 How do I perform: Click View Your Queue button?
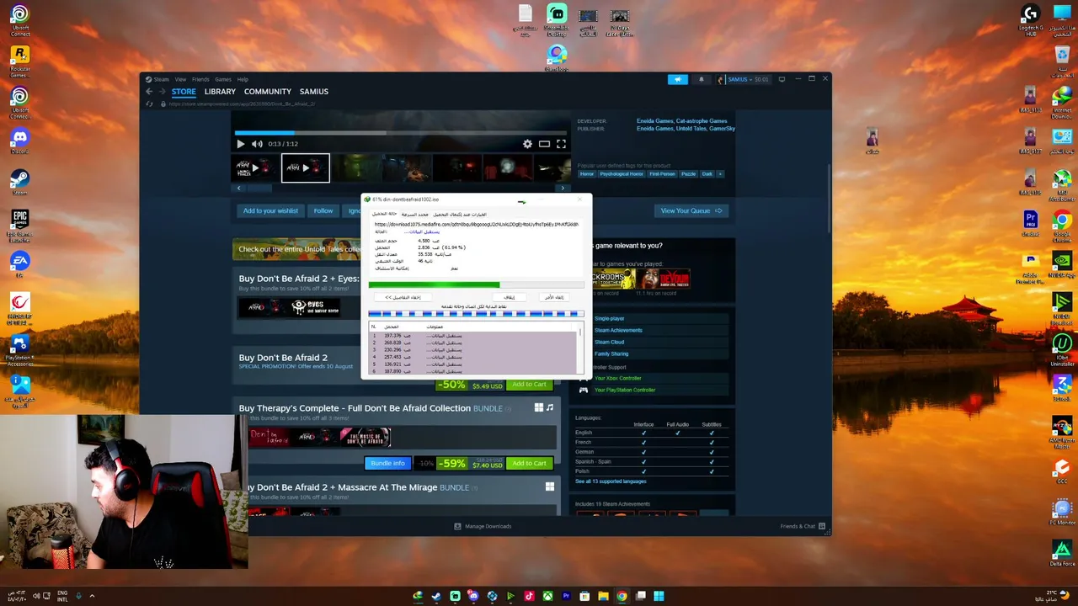click(691, 211)
